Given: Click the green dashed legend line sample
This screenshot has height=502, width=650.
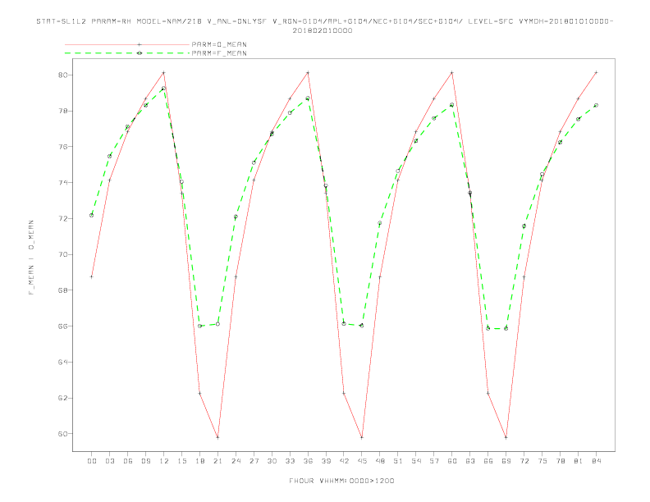Looking at the screenshot, I should [x=127, y=53].
